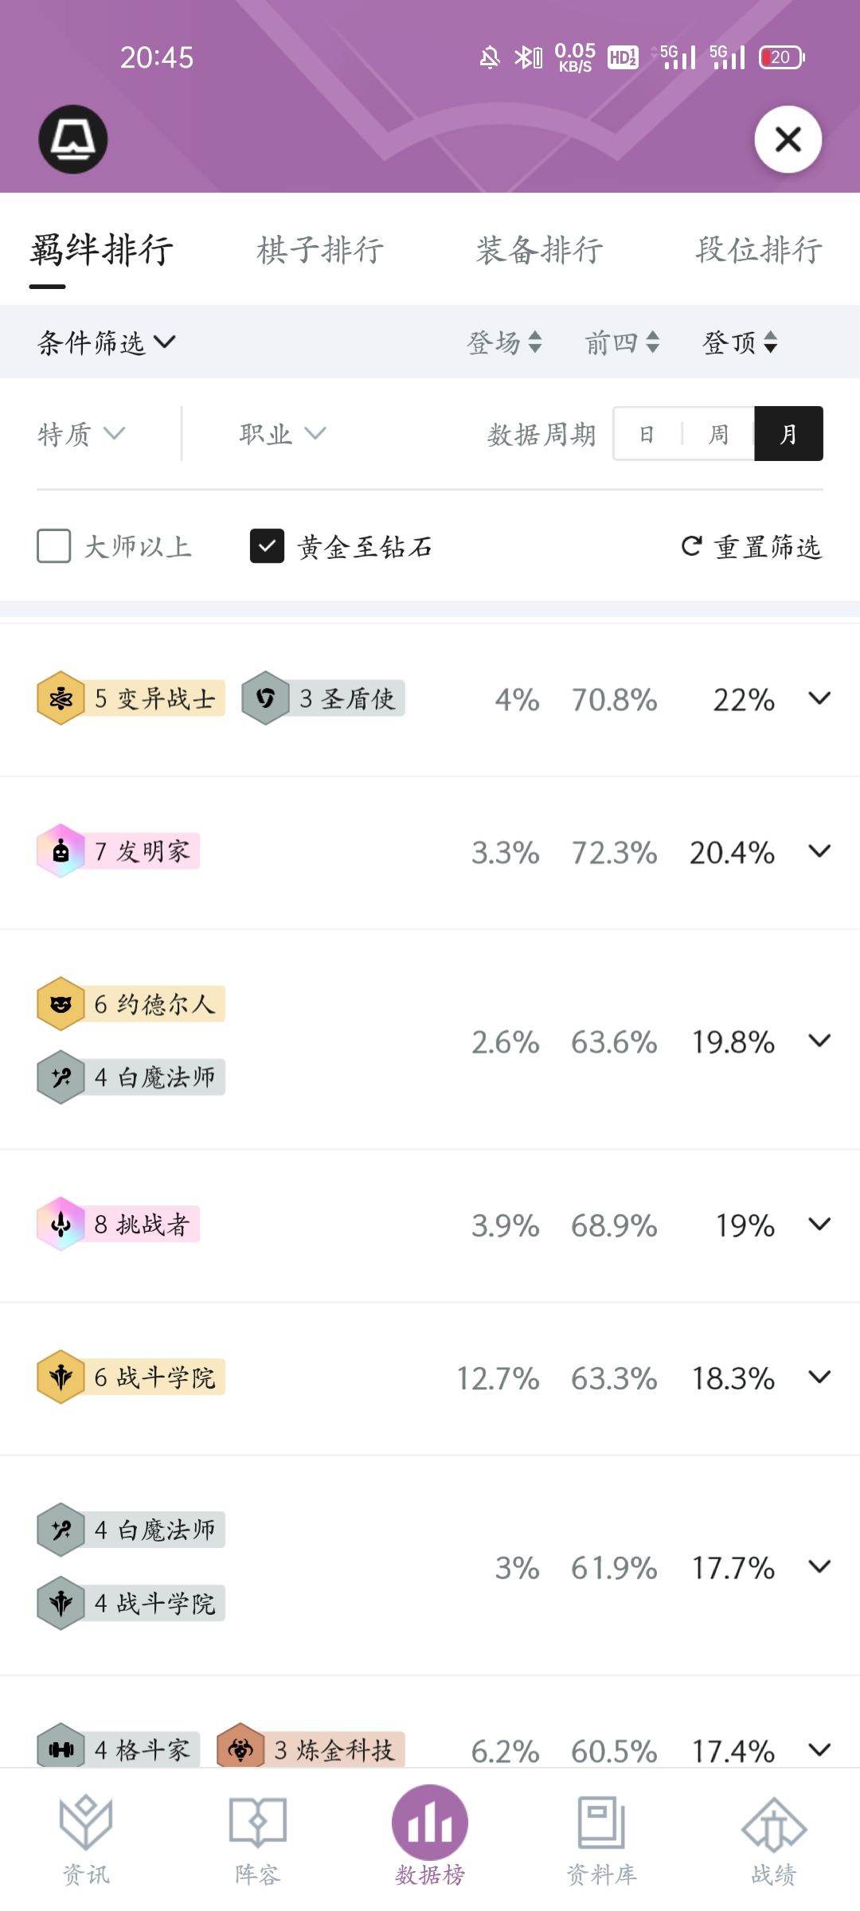Screen dimensions: 860x1911
Task: Switch to 装备排行 tab
Action: pos(540,249)
